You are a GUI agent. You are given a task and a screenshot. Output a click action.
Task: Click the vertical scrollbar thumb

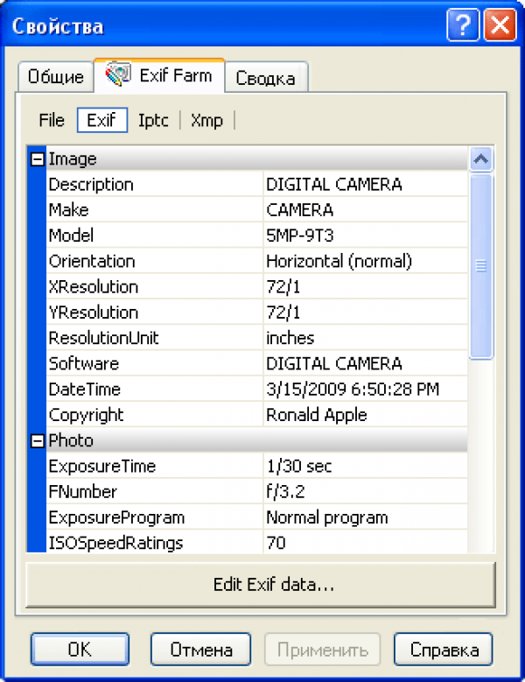480,266
